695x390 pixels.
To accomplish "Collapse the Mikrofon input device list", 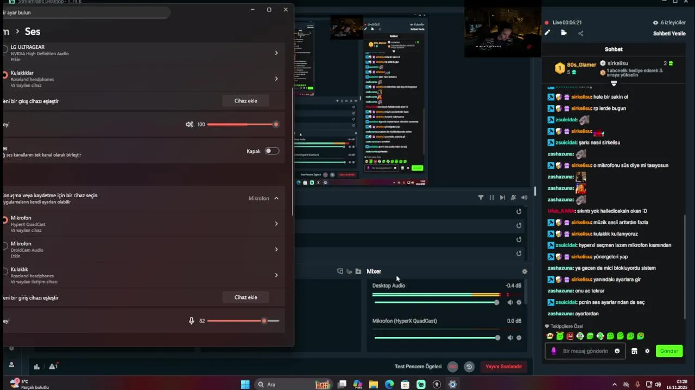I will pyautogui.click(x=276, y=198).
